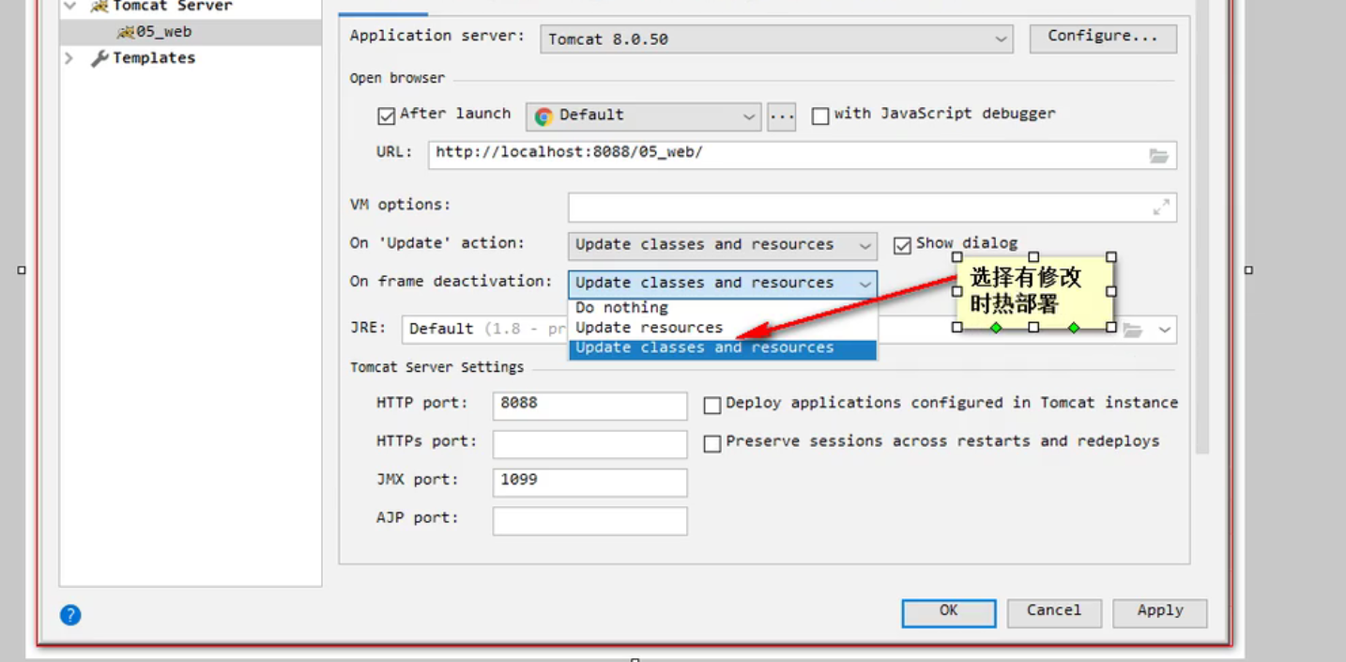
Task: Expand the Templates tree node
Action: 69,58
